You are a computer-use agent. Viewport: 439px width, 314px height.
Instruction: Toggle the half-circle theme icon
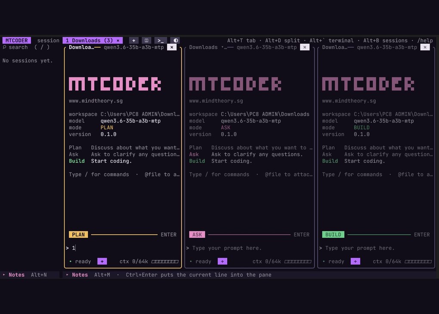175,40
